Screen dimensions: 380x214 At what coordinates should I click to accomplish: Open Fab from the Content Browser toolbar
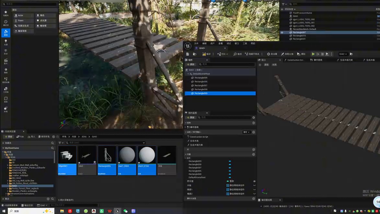point(20,137)
